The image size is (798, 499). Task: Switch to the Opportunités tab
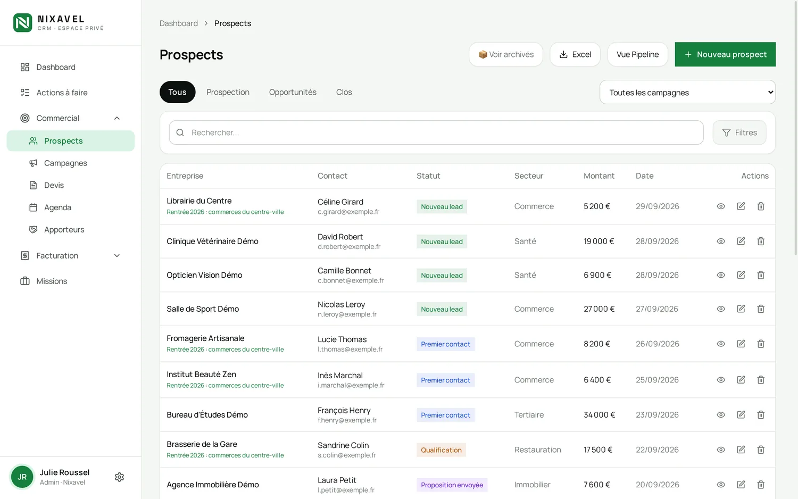[x=293, y=92]
